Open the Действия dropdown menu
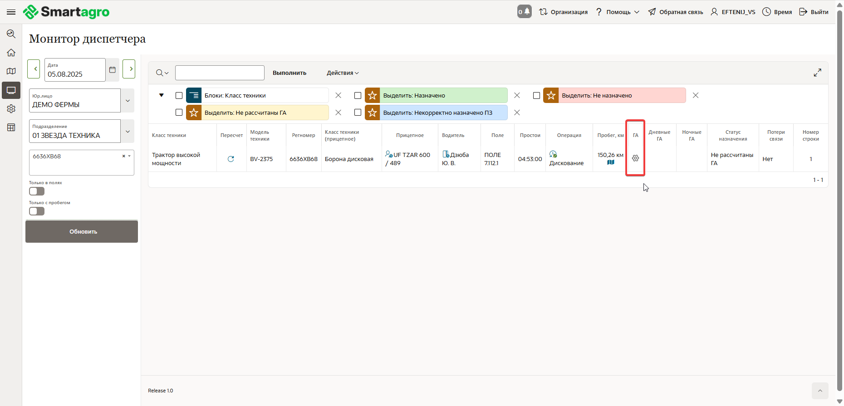 (343, 73)
